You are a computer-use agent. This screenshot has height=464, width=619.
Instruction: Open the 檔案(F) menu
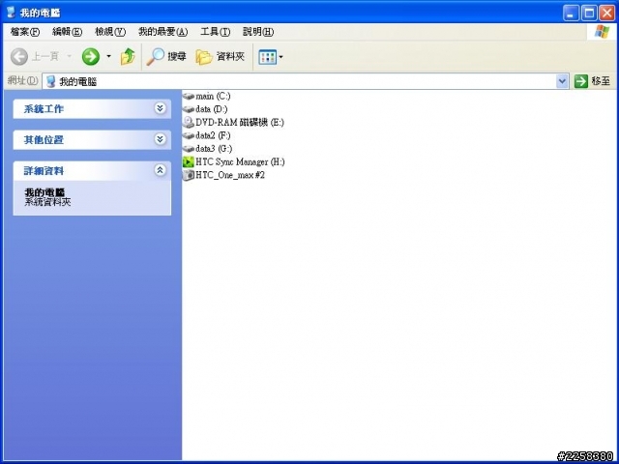tap(25, 32)
